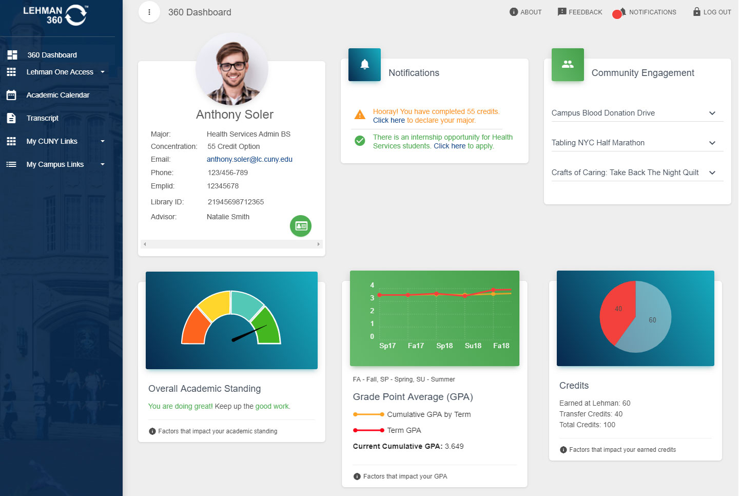The height and width of the screenshot is (496, 740).
Task: Expand Crafts of Caring Quilt item
Action: pos(712,173)
